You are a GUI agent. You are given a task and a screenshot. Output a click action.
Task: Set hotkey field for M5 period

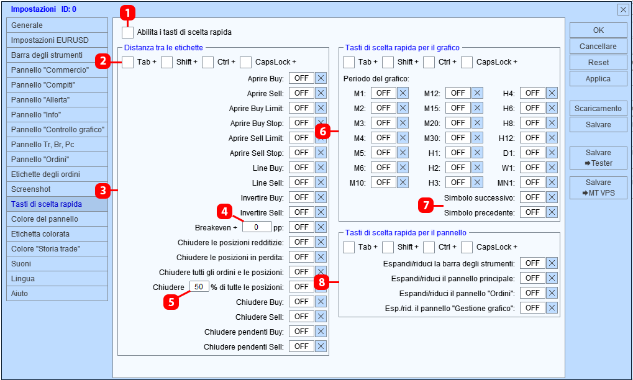click(x=383, y=153)
